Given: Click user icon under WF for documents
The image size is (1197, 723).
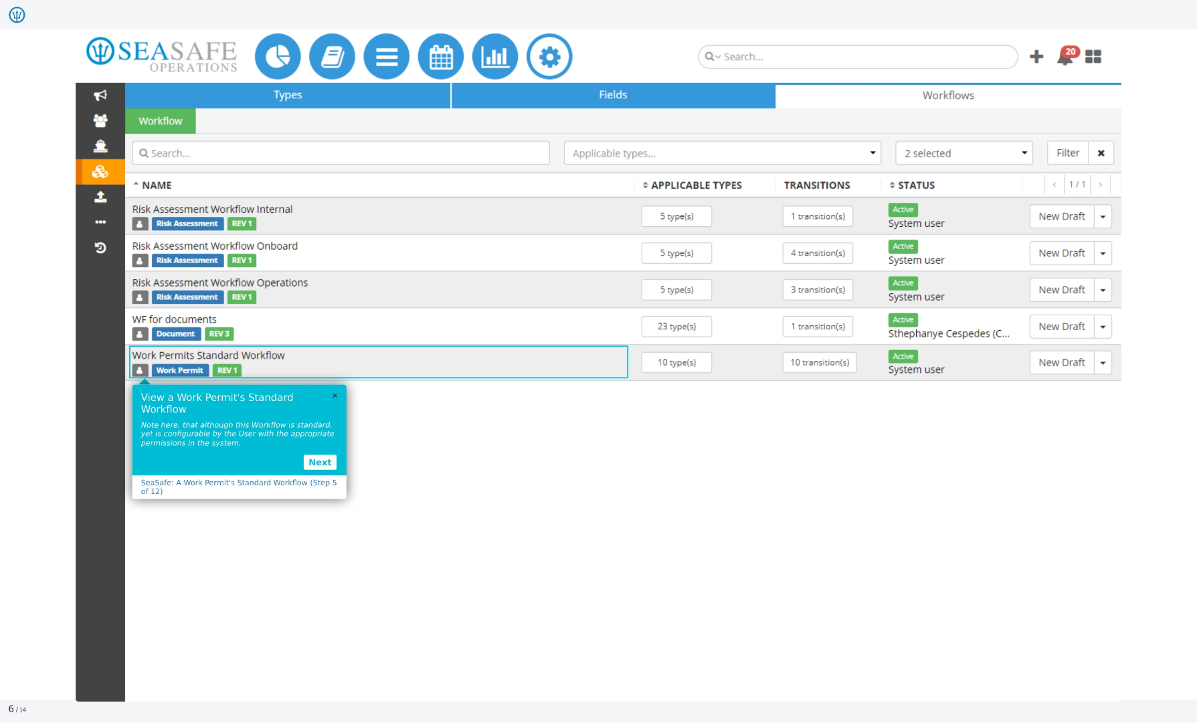Looking at the screenshot, I should pyautogui.click(x=140, y=334).
